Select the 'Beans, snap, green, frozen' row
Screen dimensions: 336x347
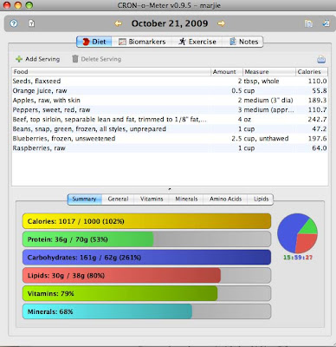coord(170,129)
